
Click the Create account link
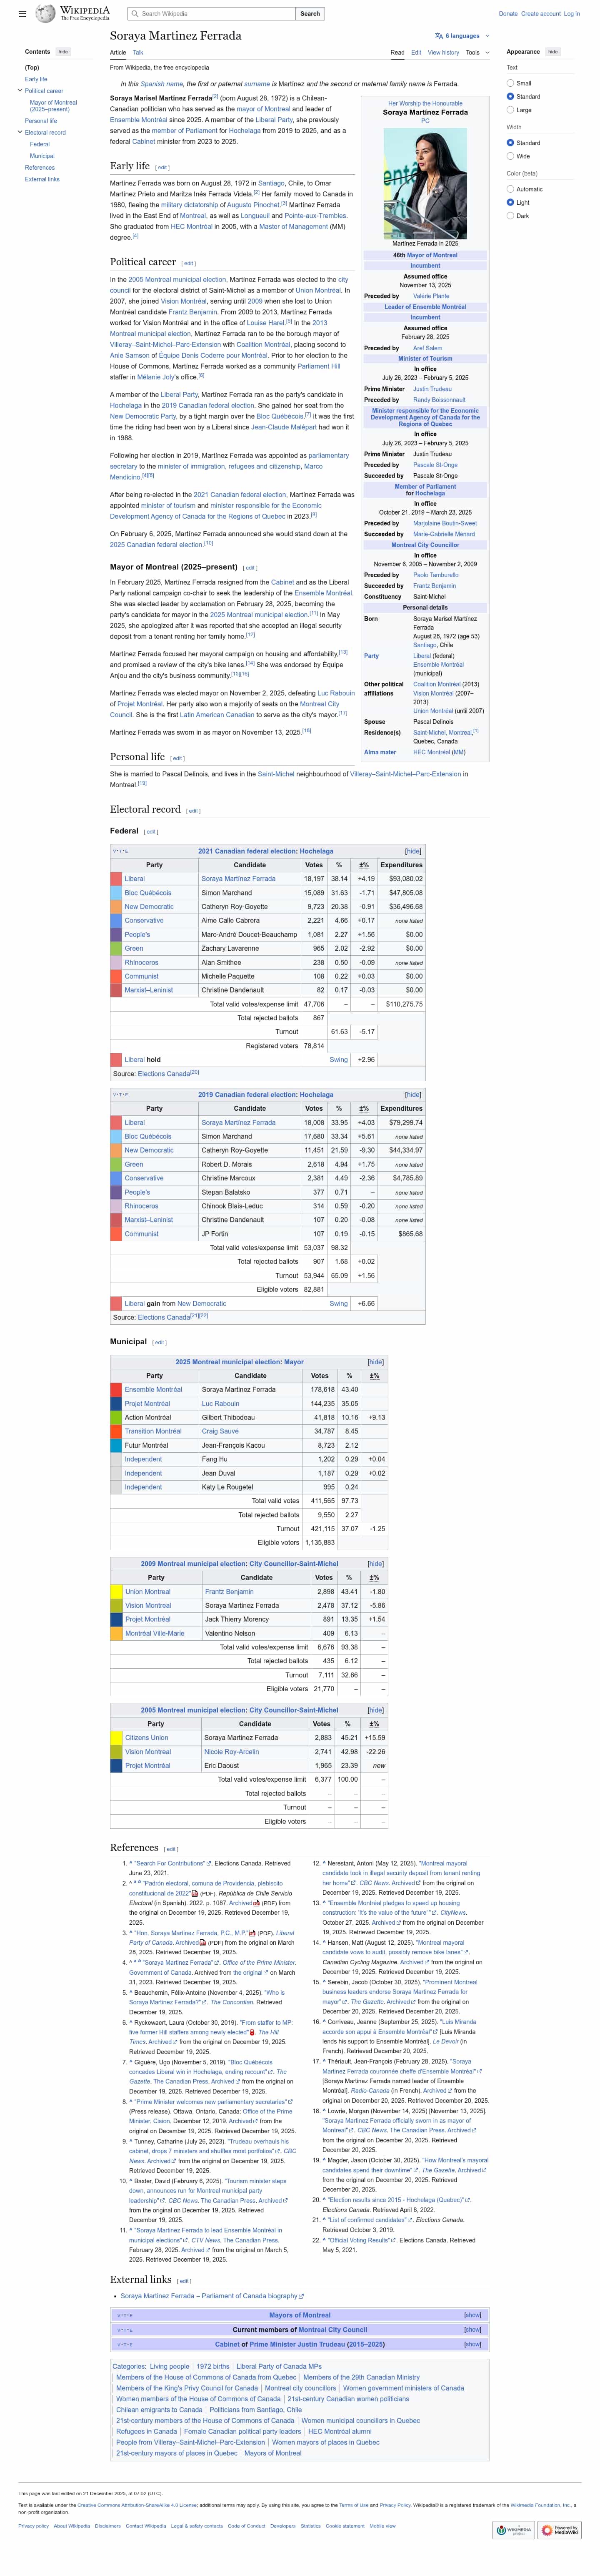(x=541, y=14)
